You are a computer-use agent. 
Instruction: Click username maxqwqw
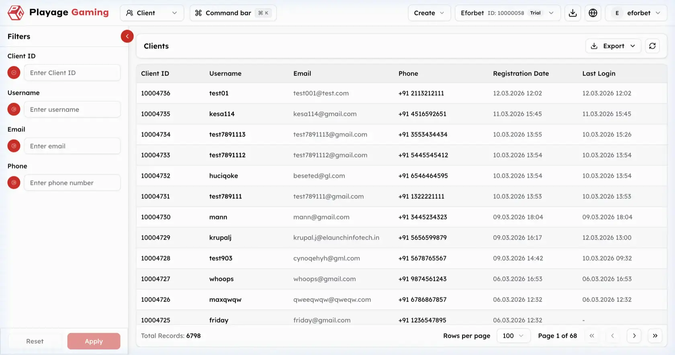pyautogui.click(x=225, y=300)
